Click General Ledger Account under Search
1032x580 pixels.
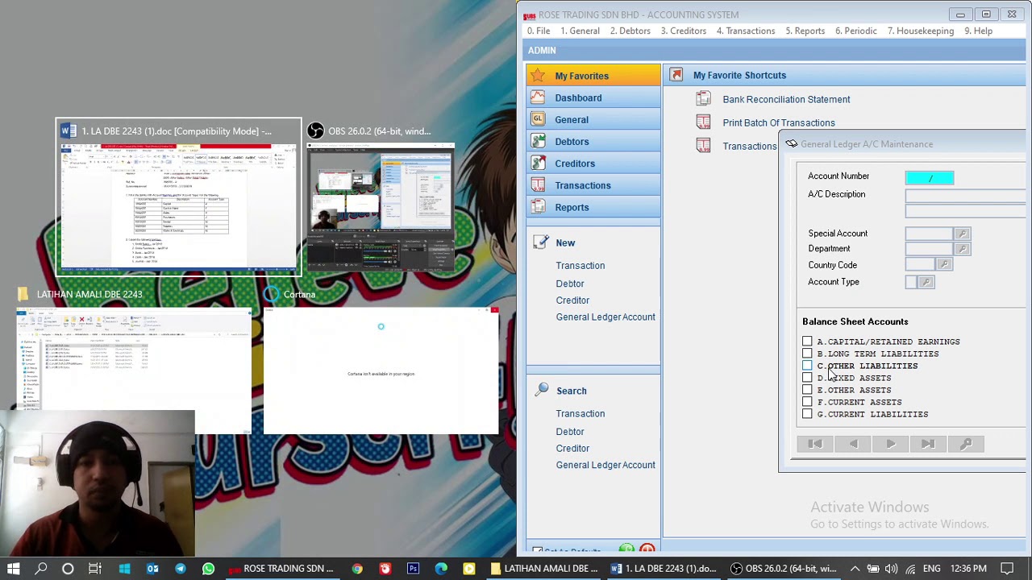click(605, 465)
